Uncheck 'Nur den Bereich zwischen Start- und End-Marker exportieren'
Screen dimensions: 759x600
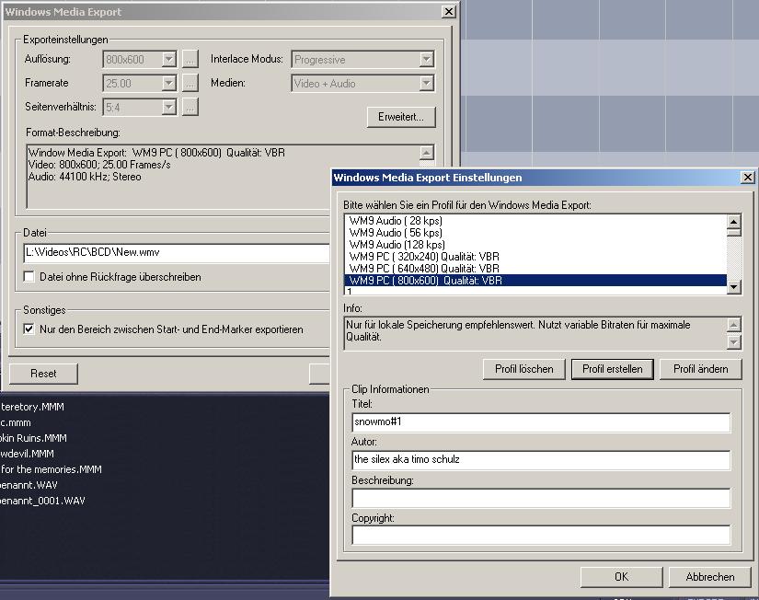click(29, 329)
